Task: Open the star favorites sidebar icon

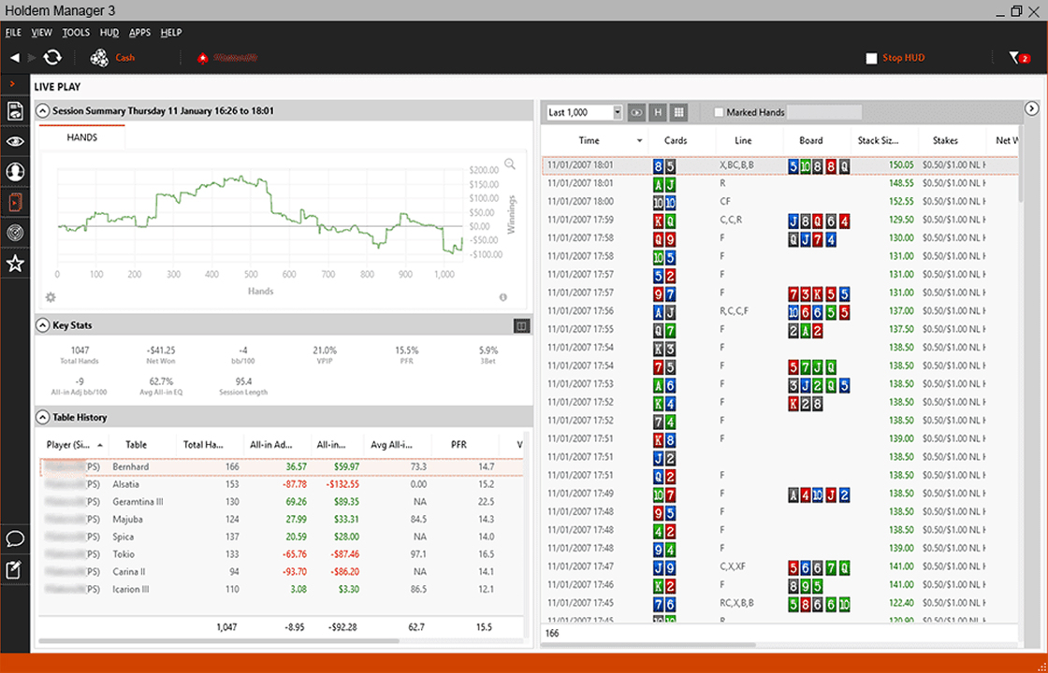Action: point(15,264)
